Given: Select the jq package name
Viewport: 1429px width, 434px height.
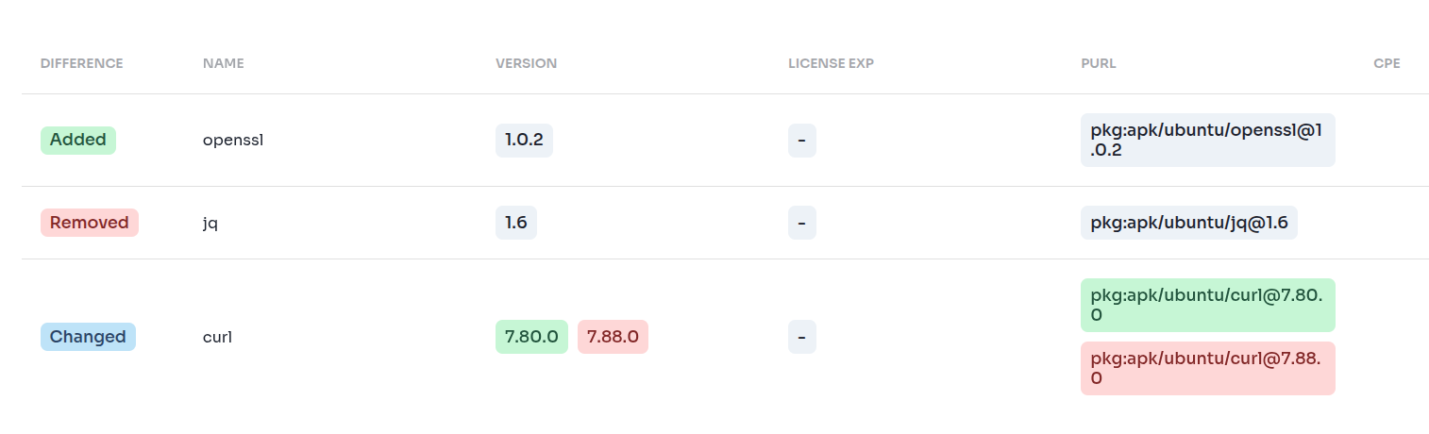Looking at the screenshot, I should (x=210, y=223).
